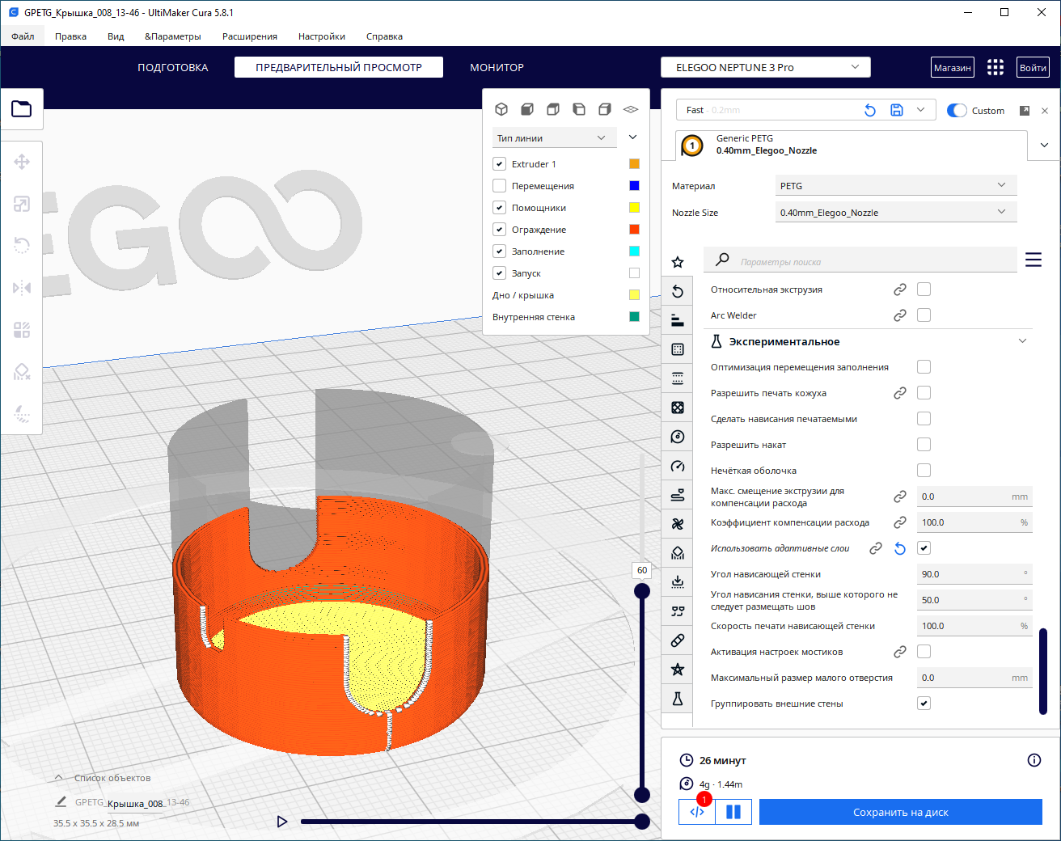Click the layer slider upper handle
Screen dimensions: 1061x841
click(x=642, y=591)
